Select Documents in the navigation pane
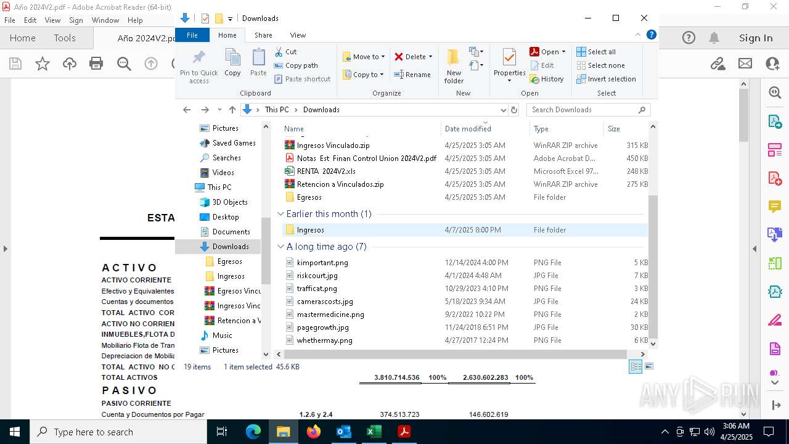This screenshot has width=789, height=444. click(231, 232)
